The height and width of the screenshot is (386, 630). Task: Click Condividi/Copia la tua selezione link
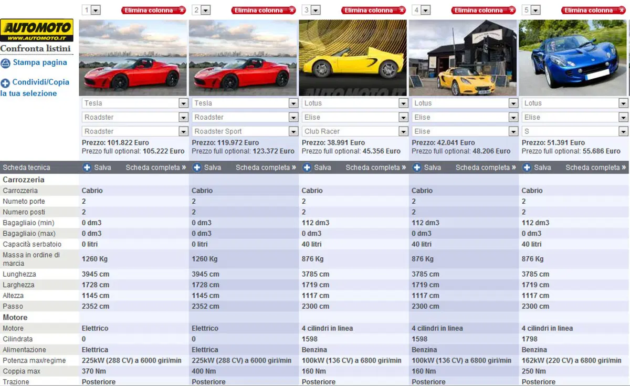coord(35,88)
